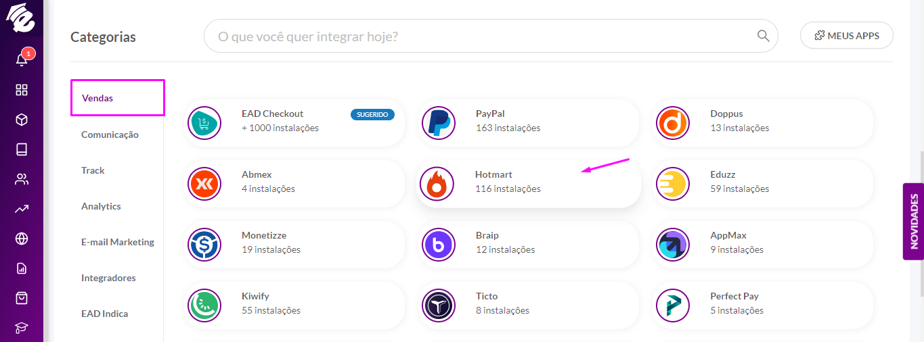Click '55 instalações' under Kiwify
The height and width of the screenshot is (342, 924).
tap(271, 310)
